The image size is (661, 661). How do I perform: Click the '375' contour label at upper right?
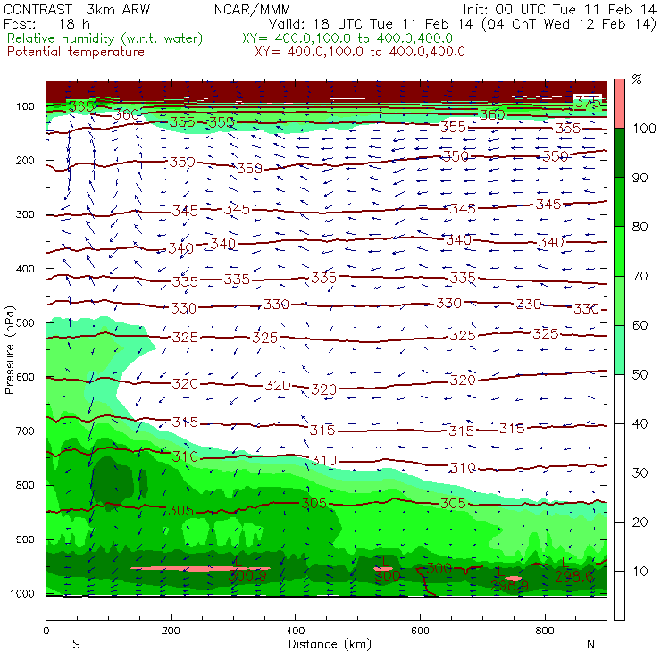pos(587,102)
